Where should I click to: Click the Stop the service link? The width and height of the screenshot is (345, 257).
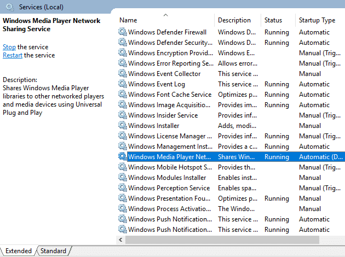[x=9, y=47]
